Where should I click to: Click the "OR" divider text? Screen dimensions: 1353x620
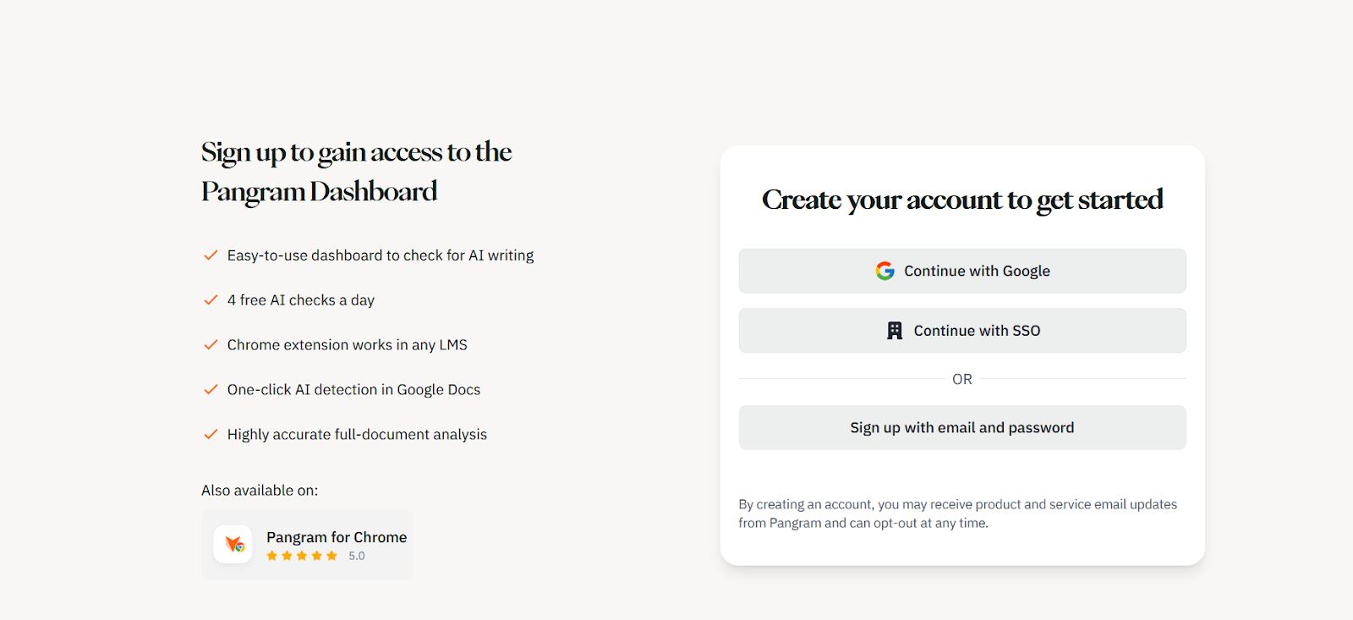pos(961,380)
